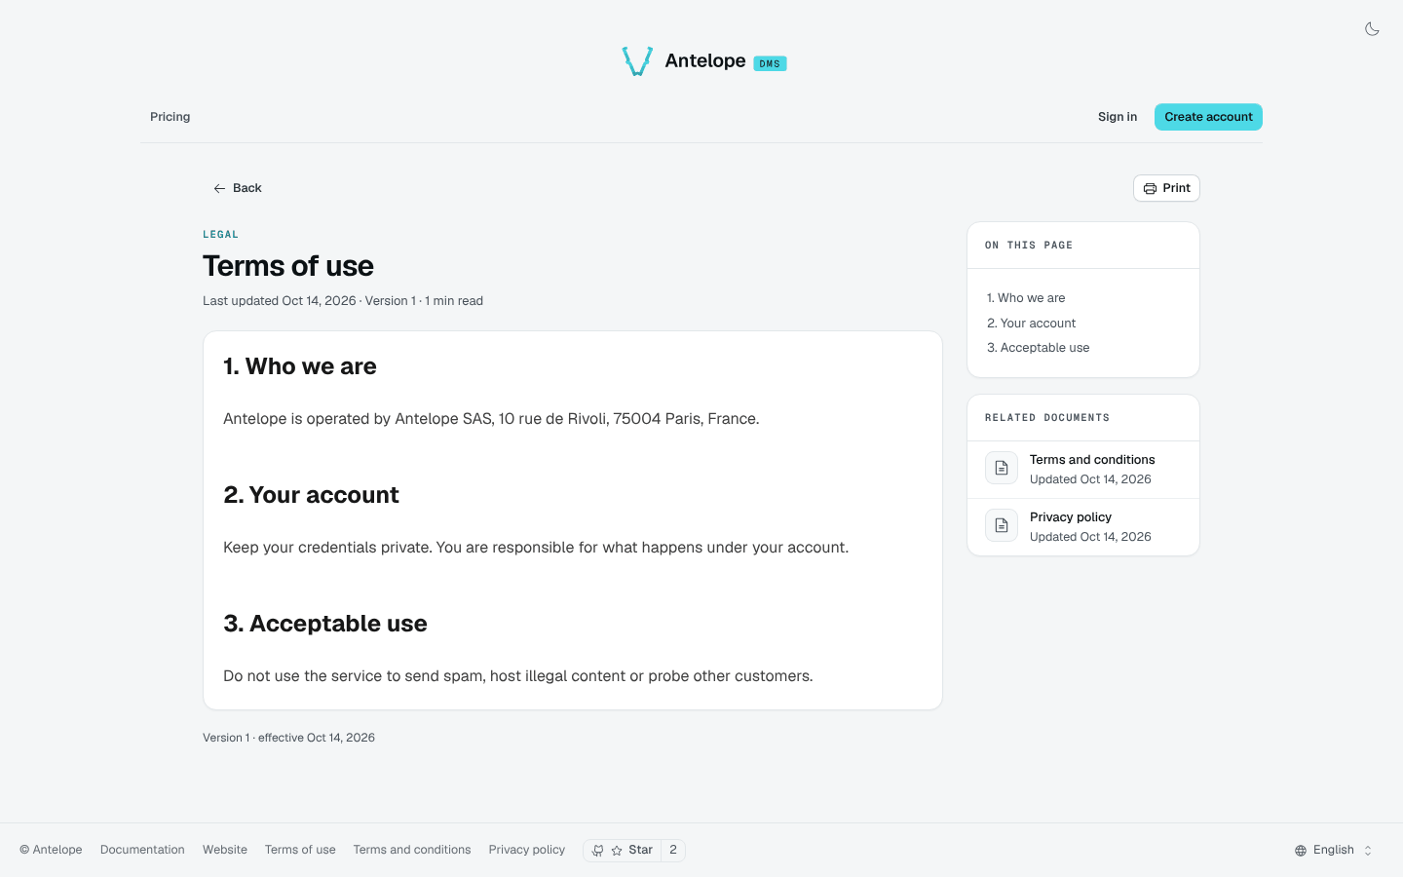This screenshot has width=1403, height=877.
Task: Open the Pricing page
Action: tap(170, 117)
